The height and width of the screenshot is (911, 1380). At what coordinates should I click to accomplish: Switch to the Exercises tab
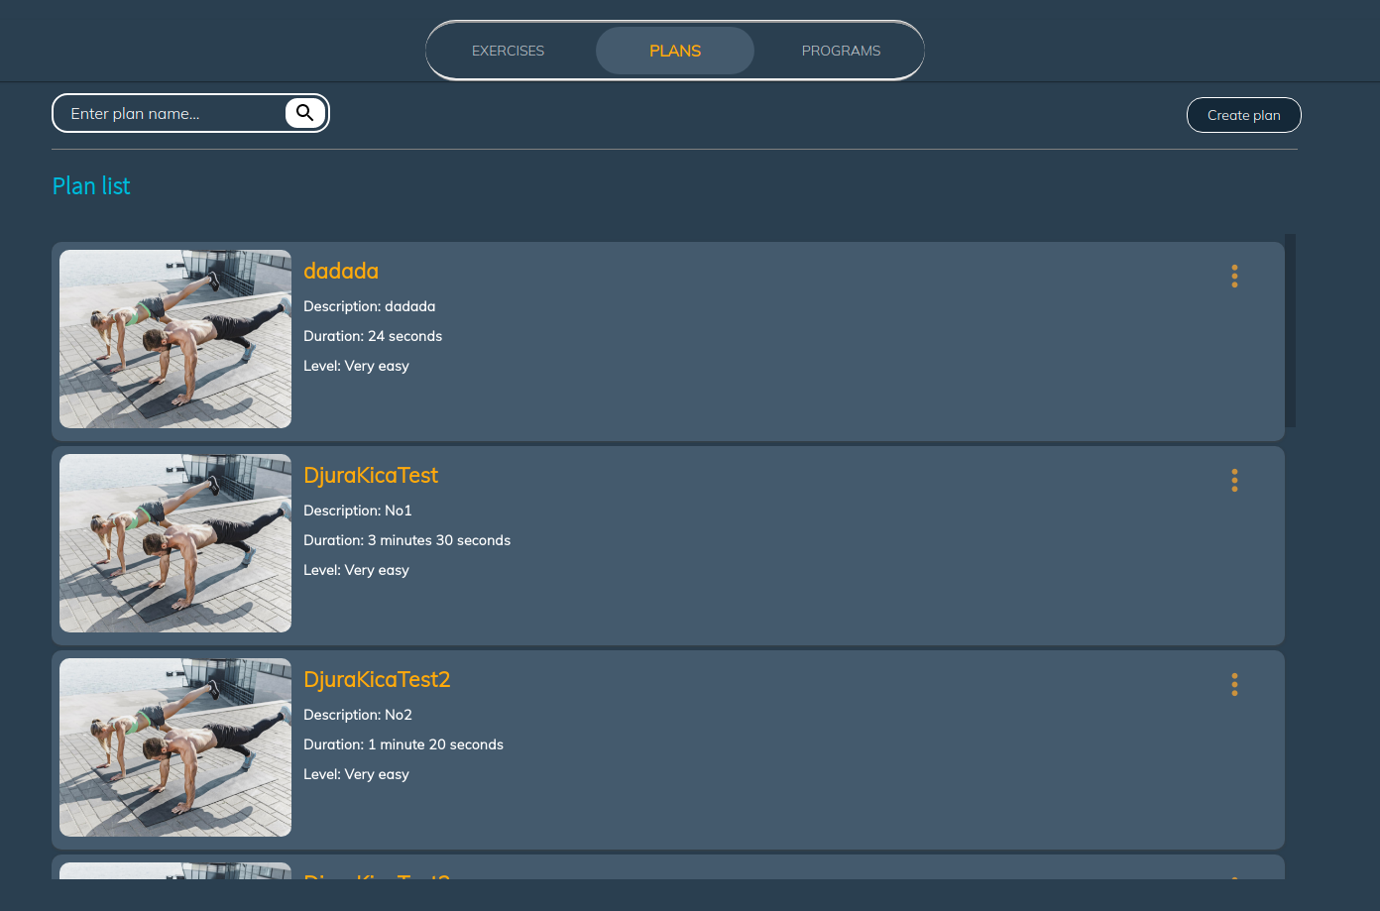click(508, 51)
